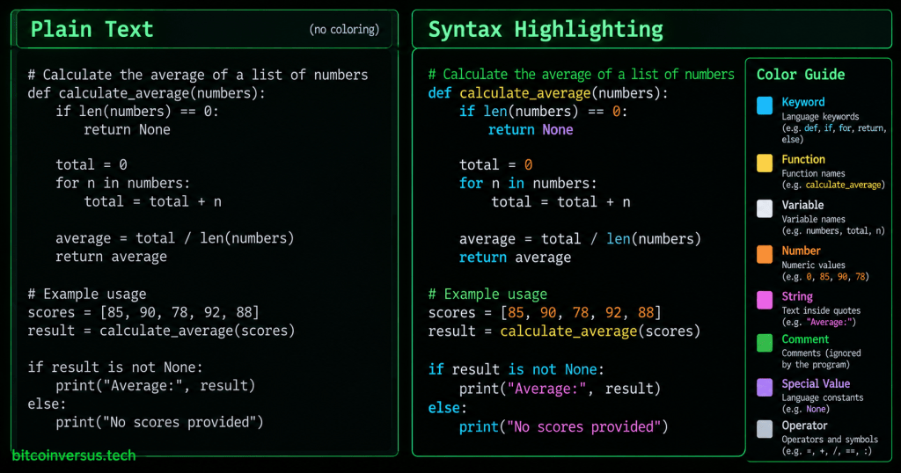
Task: Click plain-text '# Example usage' comment
Action: [87, 294]
